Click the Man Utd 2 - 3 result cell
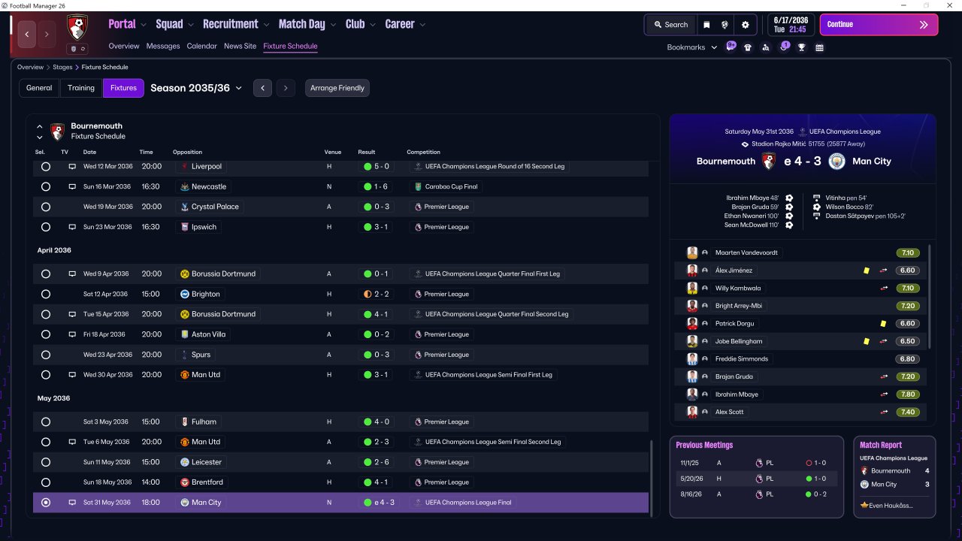The width and height of the screenshot is (962, 541). click(x=378, y=442)
